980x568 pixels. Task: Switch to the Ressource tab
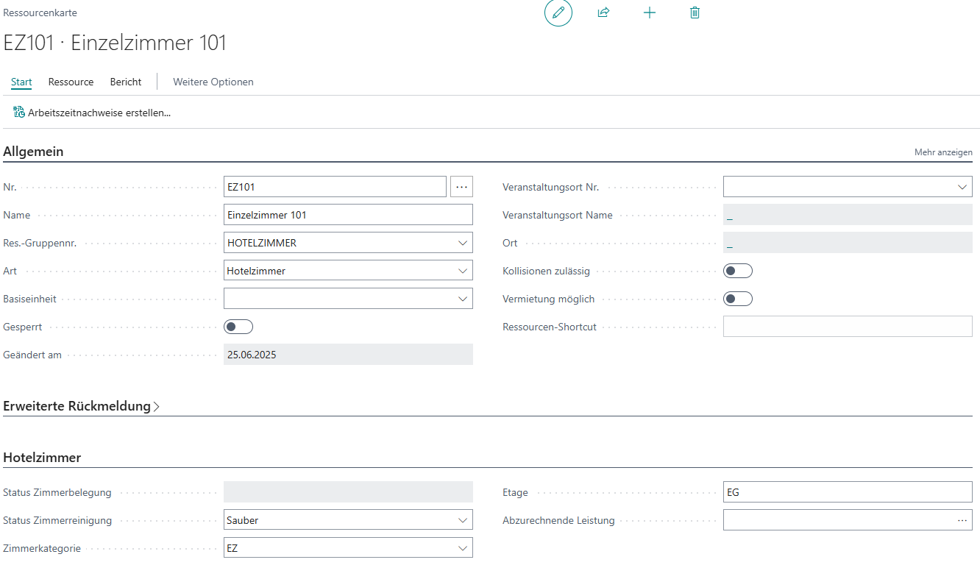(x=71, y=82)
